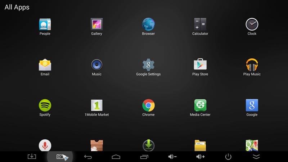Open Play Music headphones app

tap(252, 65)
